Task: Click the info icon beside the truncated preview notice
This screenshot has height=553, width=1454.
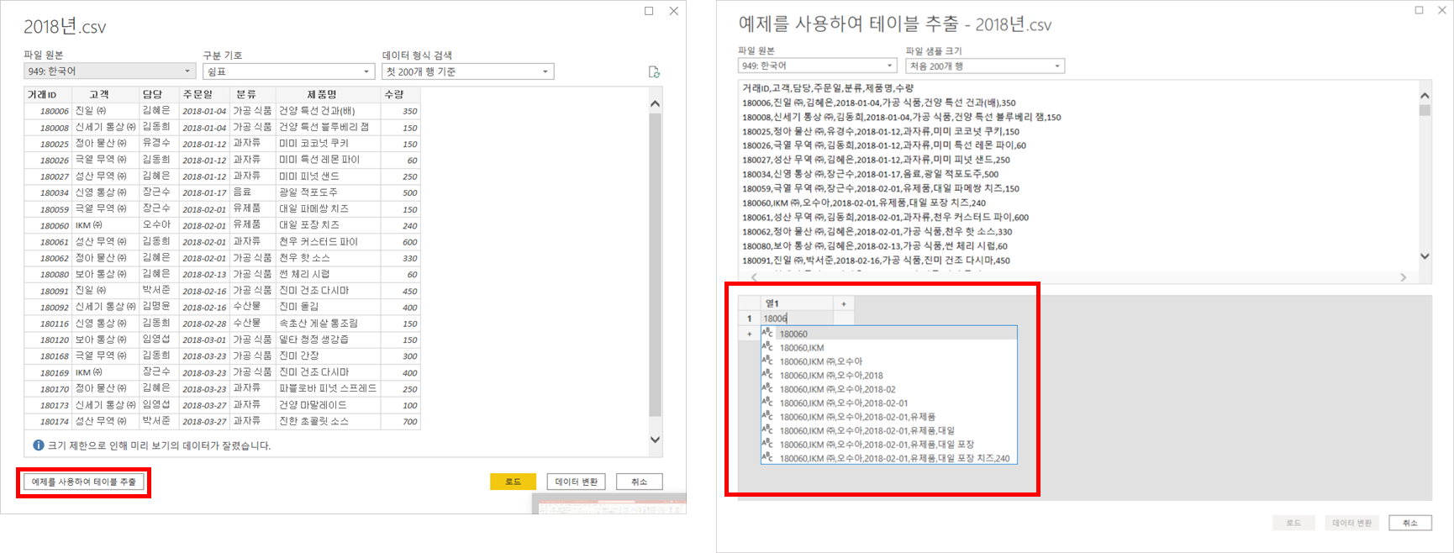Action: coord(38,445)
